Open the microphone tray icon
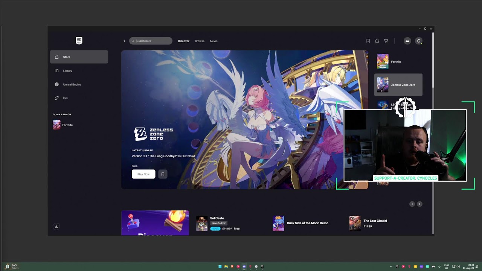 439,266
